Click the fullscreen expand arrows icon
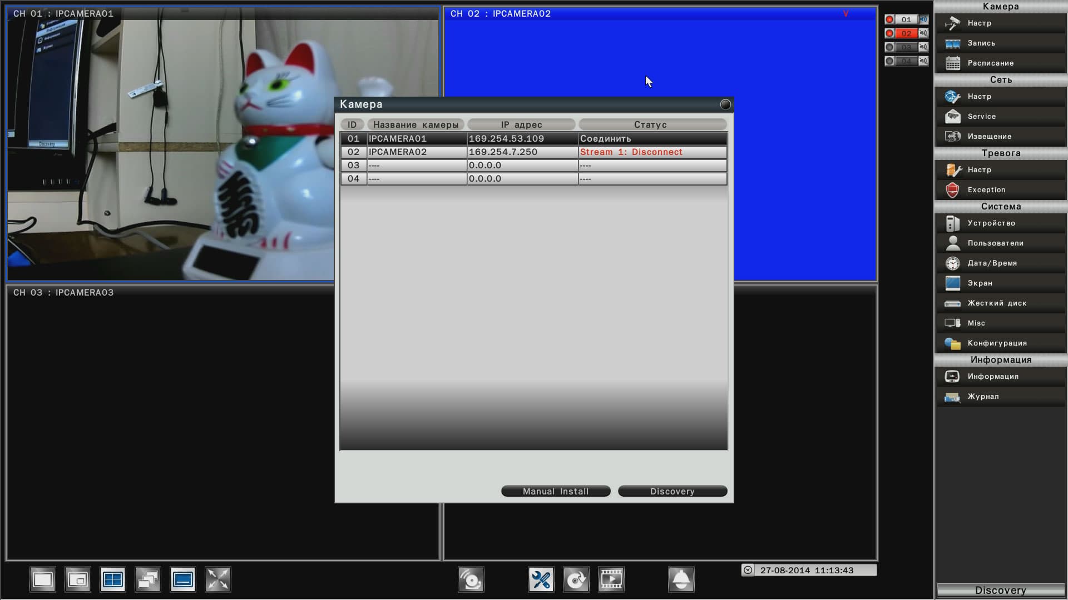Screen dimensions: 1068x600 (217, 580)
